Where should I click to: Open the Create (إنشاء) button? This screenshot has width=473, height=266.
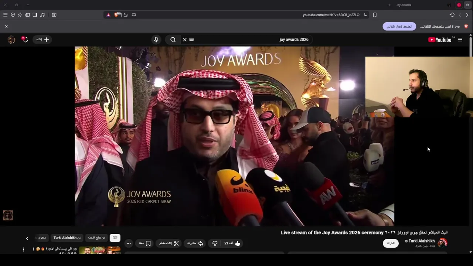(42, 40)
